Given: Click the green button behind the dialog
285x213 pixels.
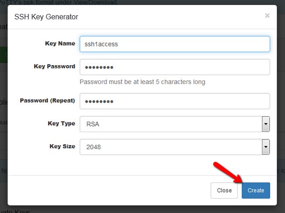Looking at the screenshot, I should [x=4, y=55].
